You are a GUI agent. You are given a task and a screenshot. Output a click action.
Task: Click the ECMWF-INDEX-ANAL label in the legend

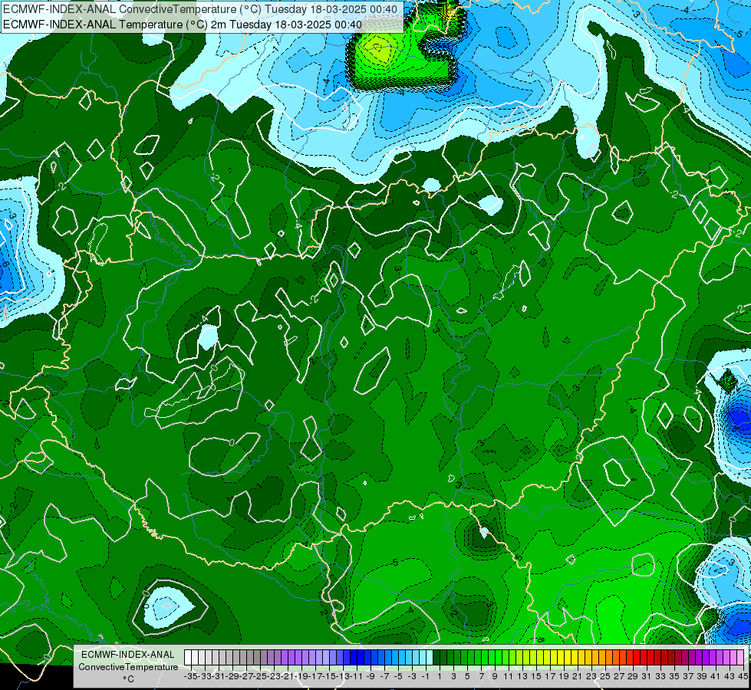pos(127,655)
